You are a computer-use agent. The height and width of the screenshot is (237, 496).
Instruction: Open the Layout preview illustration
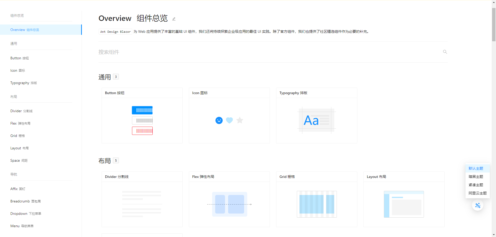(x=404, y=204)
